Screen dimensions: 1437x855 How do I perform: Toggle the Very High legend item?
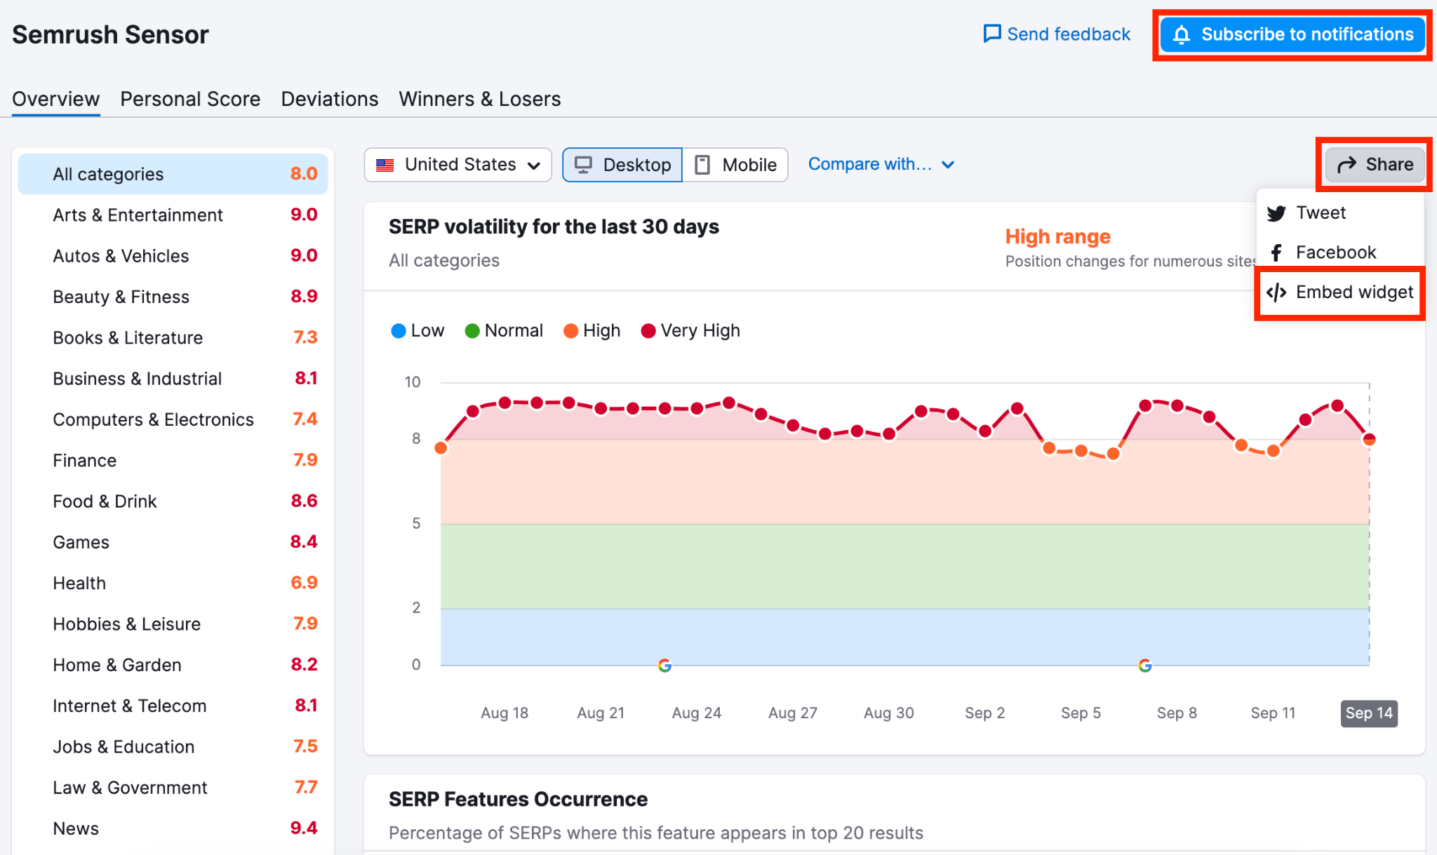690,330
